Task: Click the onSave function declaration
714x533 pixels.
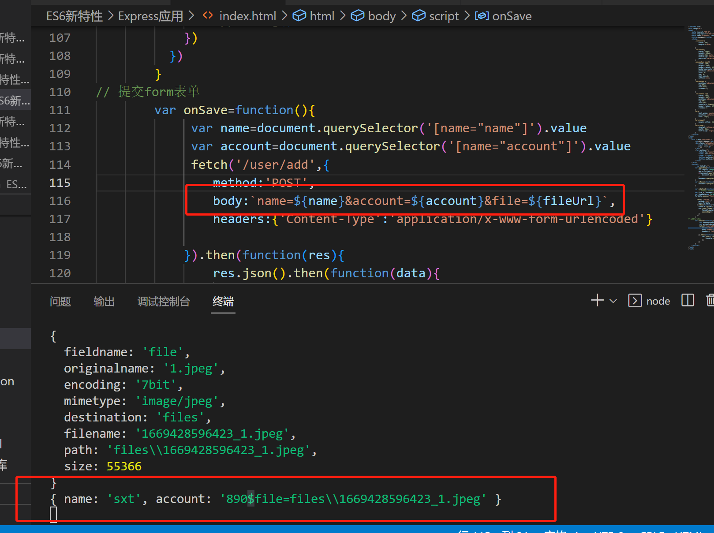Action: coord(235,110)
